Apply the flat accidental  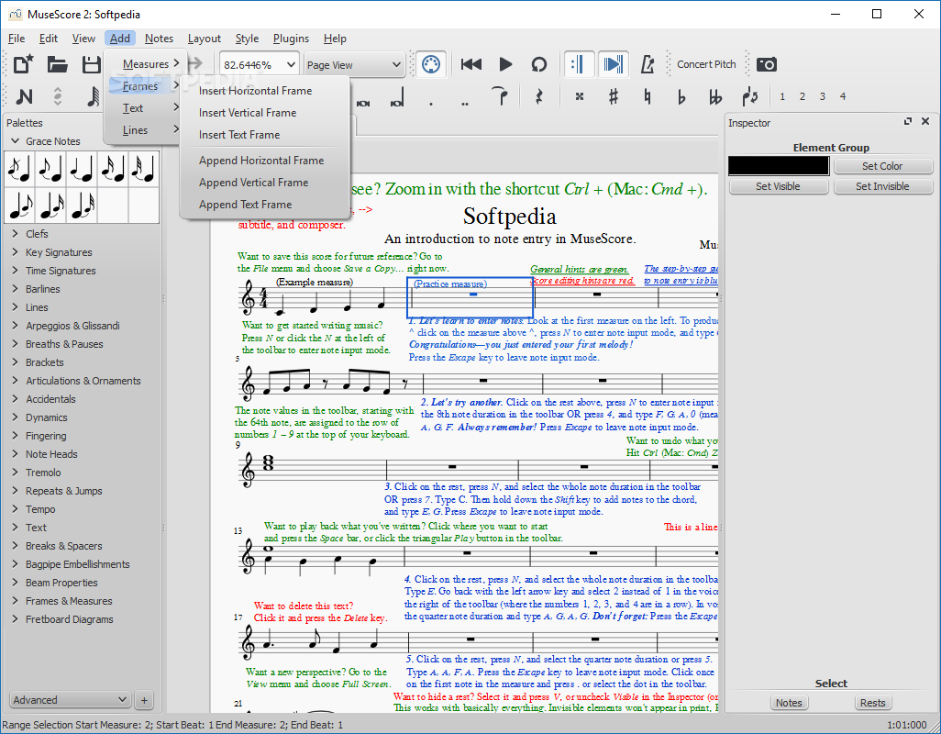(681, 96)
